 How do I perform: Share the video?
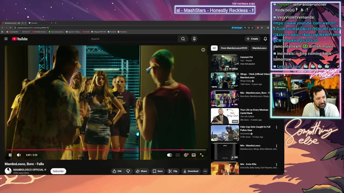point(141,171)
